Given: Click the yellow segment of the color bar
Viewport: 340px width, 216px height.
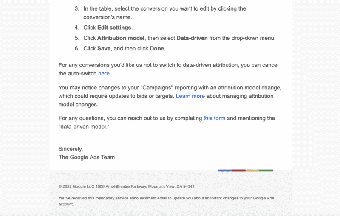Looking at the screenshot, I should coord(252,170).
